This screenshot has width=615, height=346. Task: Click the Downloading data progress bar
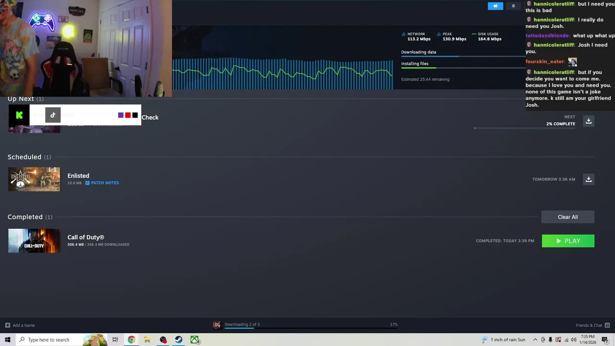(x=463, y=57)
